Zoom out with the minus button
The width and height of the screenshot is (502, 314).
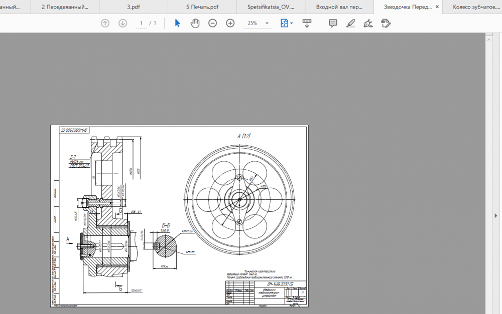tap(212, 23)
